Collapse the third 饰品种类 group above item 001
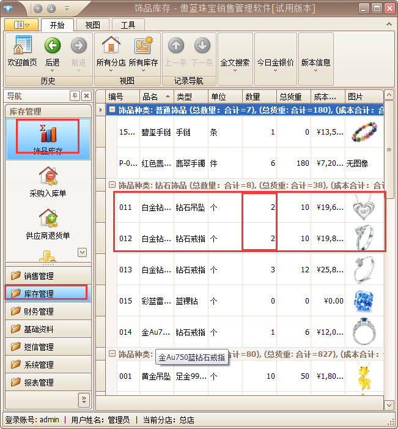Viewport: 398px width, 429px height. click(112, 354)
